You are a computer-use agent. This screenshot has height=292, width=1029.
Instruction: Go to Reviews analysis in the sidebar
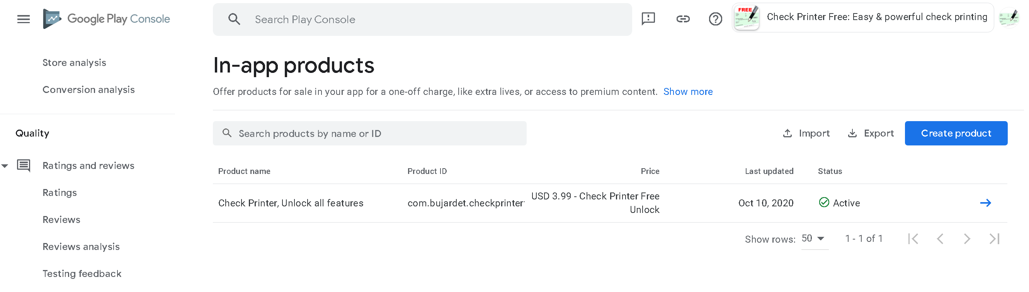pos(81,246)
